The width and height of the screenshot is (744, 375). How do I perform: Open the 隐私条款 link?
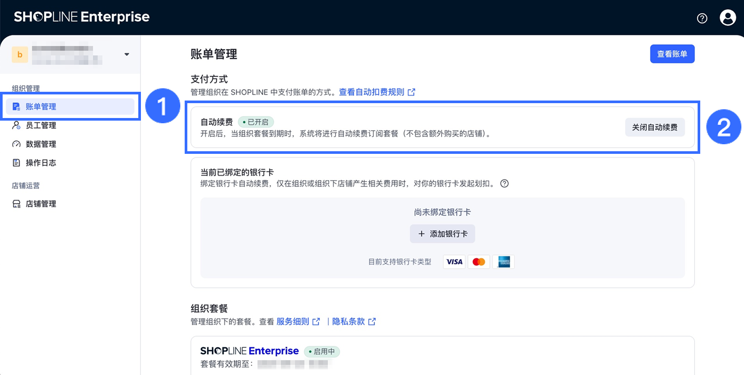[x=348, y=322]
